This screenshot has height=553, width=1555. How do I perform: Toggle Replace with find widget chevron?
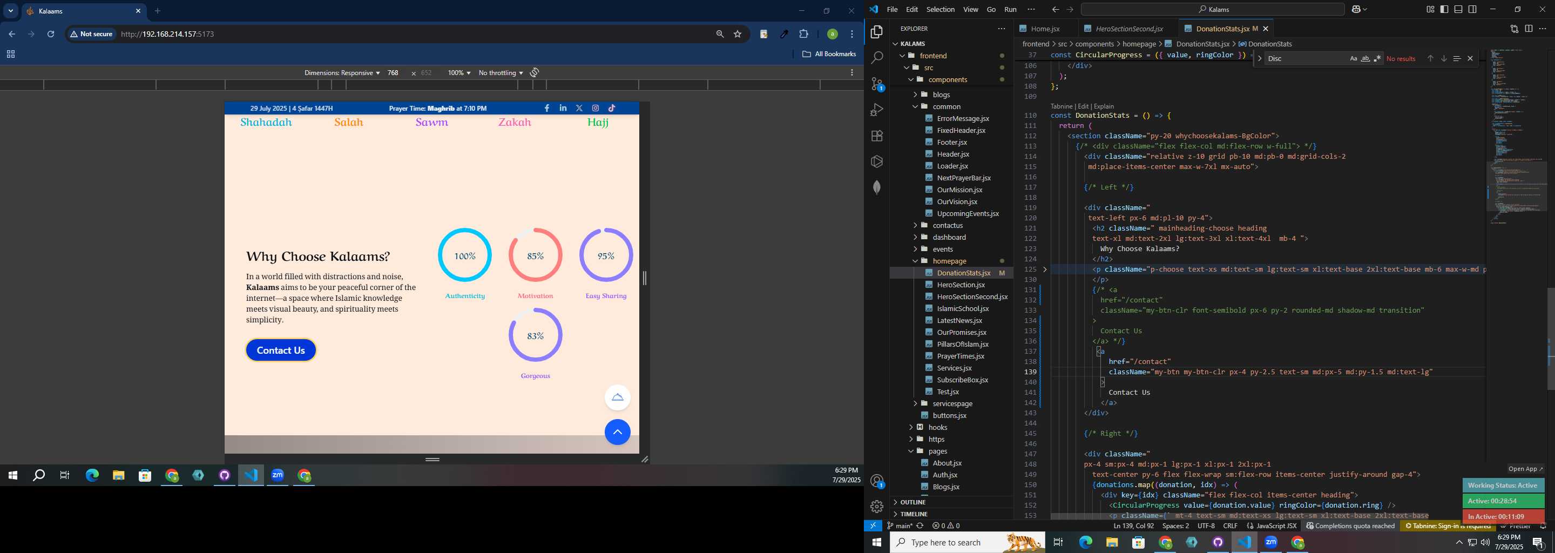pos(1260,58)
